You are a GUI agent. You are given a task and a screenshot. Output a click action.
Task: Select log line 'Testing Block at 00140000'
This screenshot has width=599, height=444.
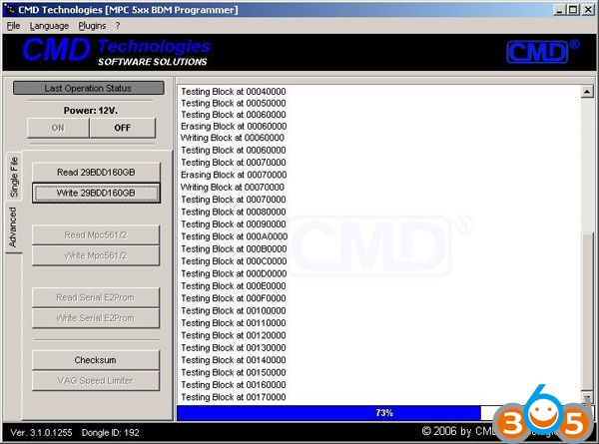click(233, 359)
